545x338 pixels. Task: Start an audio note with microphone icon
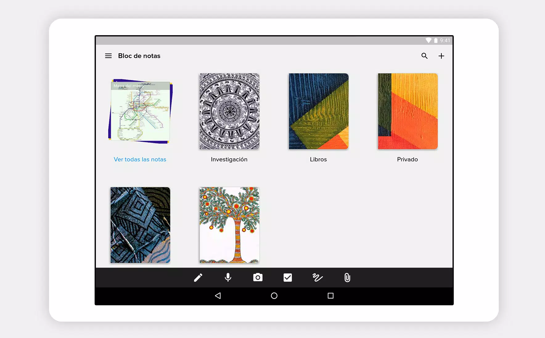coord(228,278)
